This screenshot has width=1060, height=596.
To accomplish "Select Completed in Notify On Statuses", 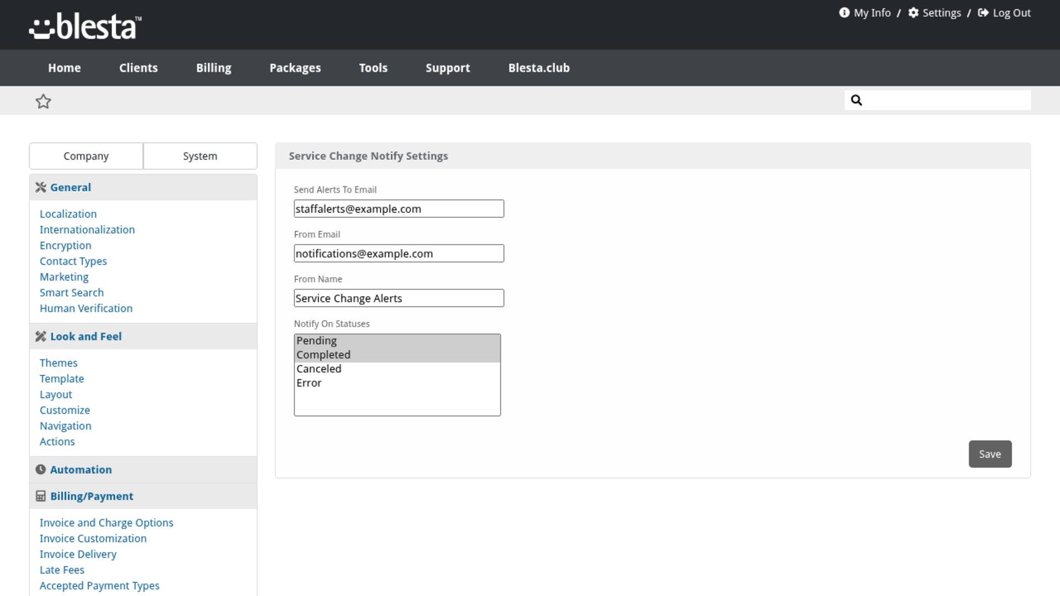I will [x=397, y=355].
